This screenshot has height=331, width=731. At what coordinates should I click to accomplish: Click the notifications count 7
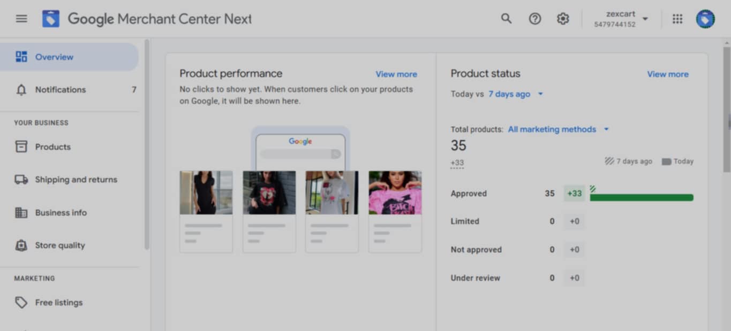coord(134,89)
